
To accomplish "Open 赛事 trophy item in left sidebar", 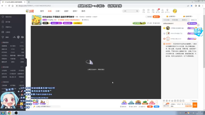I will tap(5, 37).
